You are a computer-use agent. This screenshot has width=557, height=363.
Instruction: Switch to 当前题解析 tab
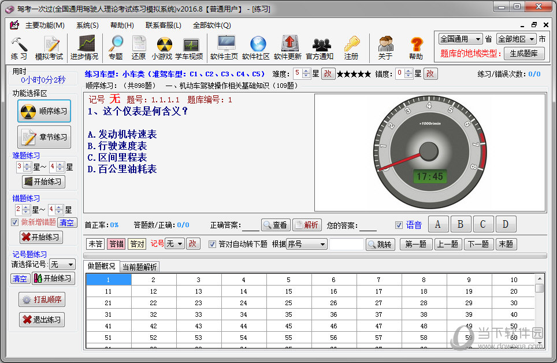(140, 266)
